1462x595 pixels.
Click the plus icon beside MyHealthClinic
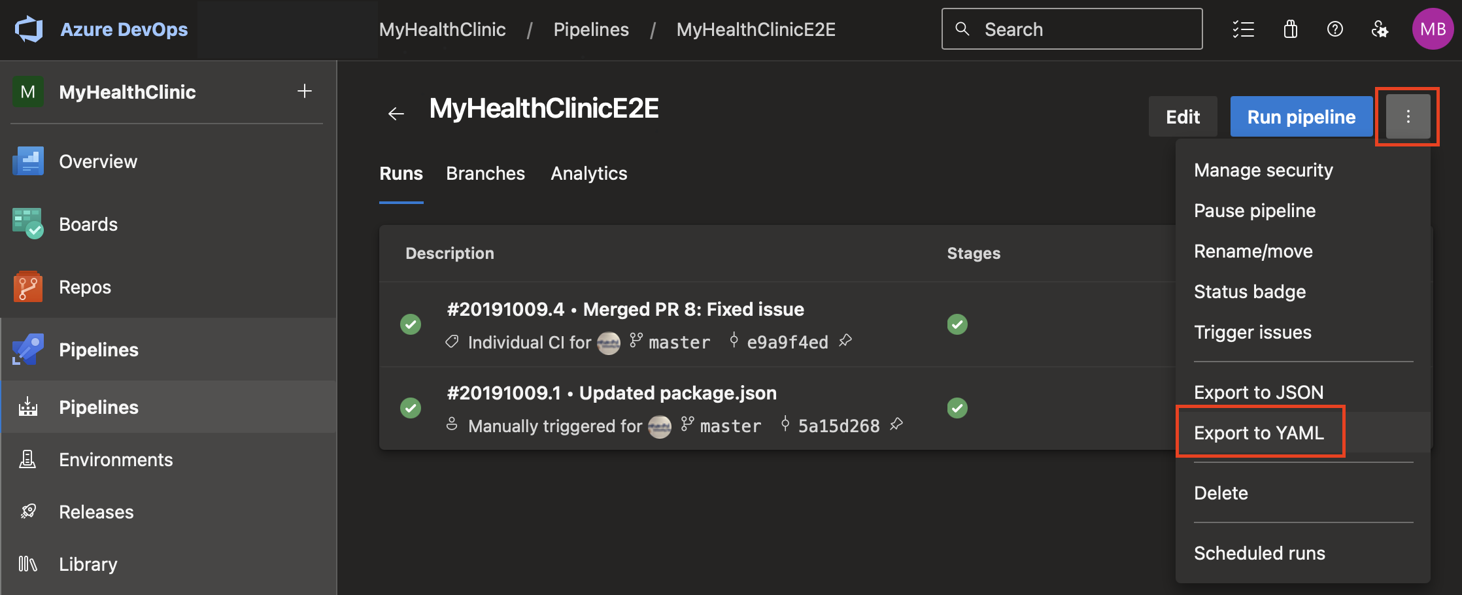coord(305,92)
